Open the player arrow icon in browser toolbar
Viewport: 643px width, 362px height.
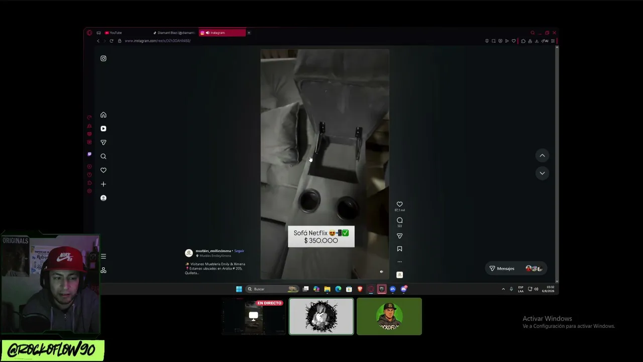click(506, 41)
